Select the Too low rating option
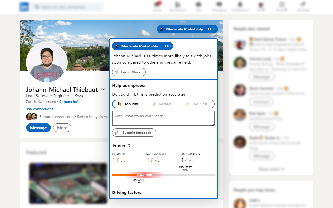 point(129,104)
